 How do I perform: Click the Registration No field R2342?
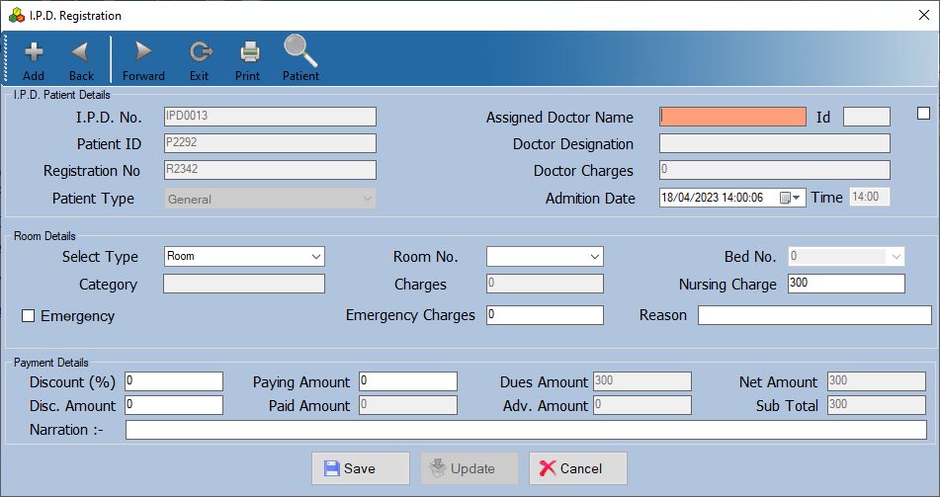click(271, 170)
